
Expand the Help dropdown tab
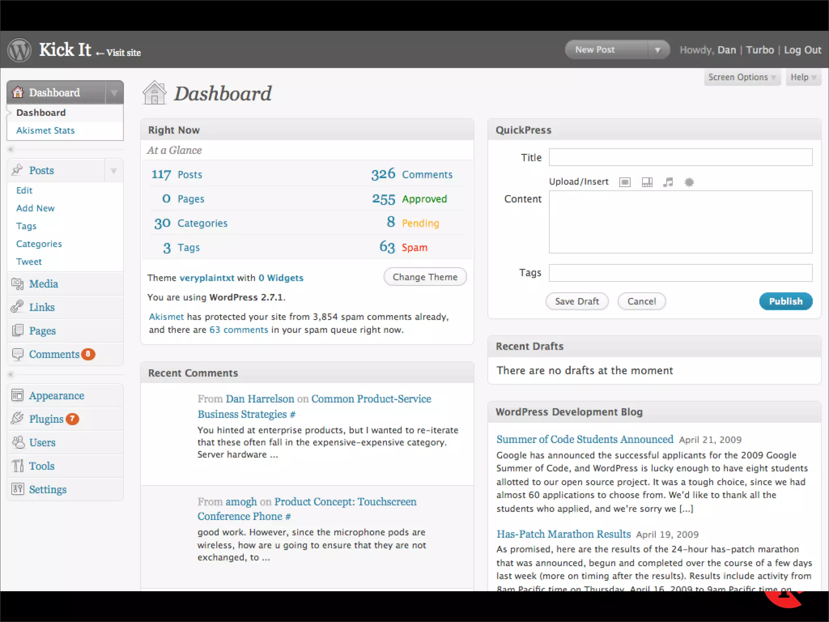tap(803, 77)
